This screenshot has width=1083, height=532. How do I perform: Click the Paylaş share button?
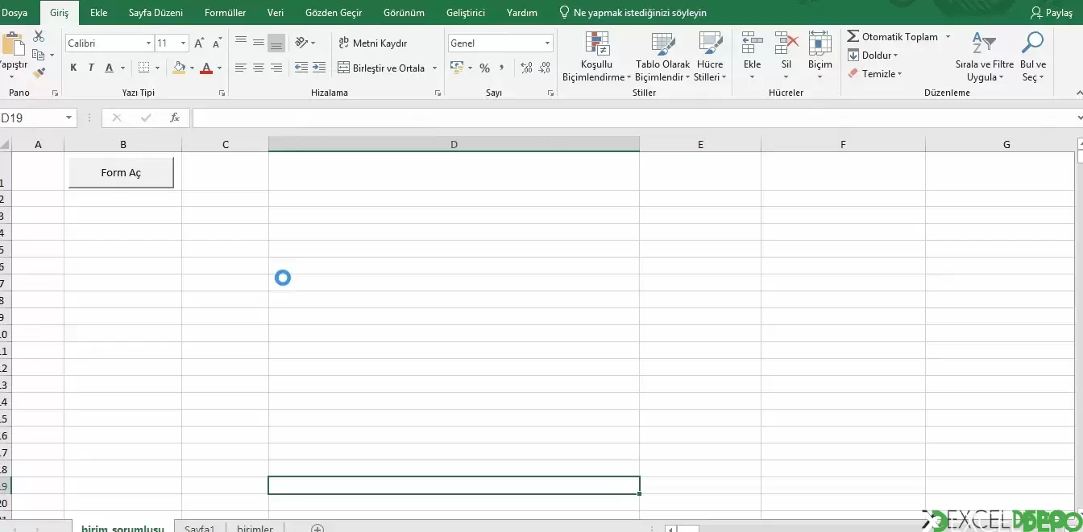click(x=1052, y=13)
